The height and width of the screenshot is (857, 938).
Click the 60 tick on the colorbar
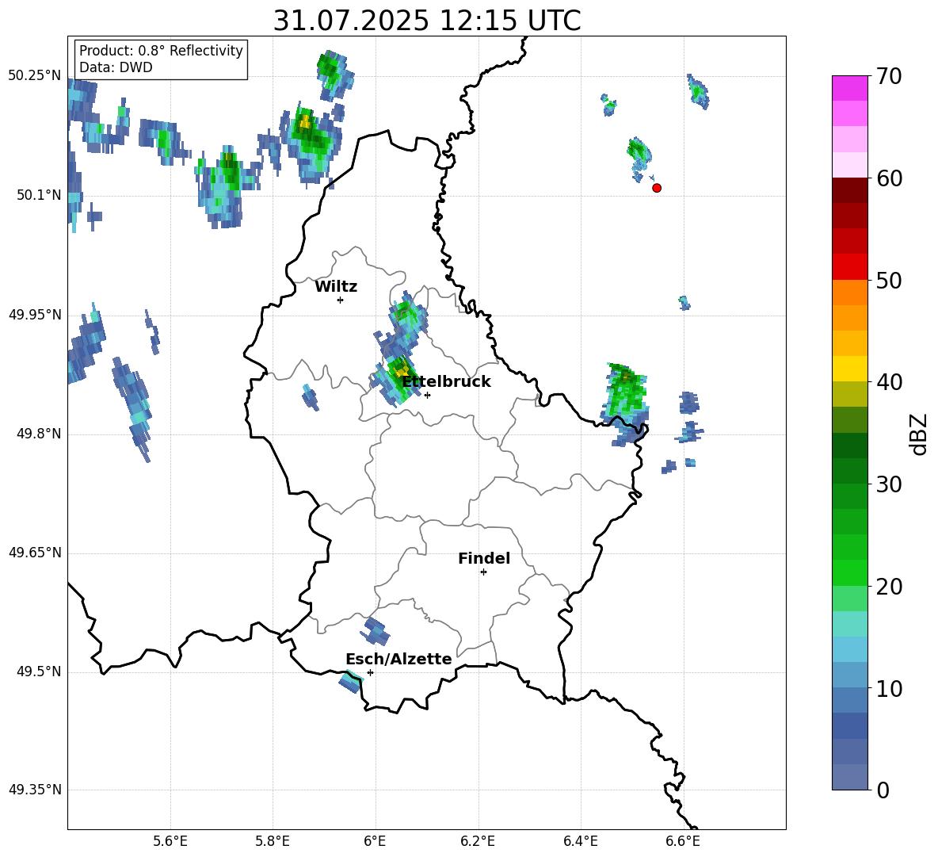tap(888, 178)
